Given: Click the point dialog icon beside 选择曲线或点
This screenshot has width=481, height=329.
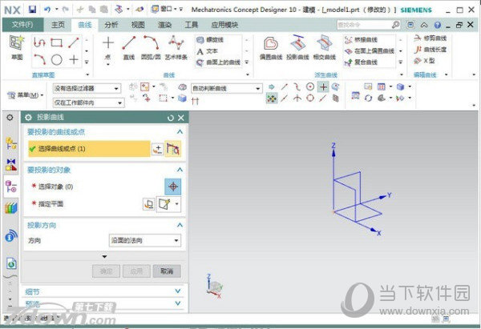Looking at the screenshot, I should (158, 149).
